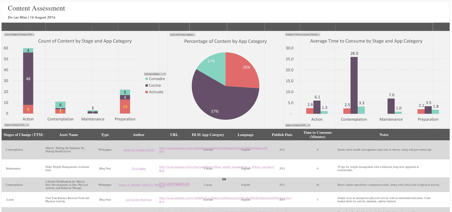Select the Comadre legend color swatch
This screenshot has height=212, width=452.
(147, 79)
